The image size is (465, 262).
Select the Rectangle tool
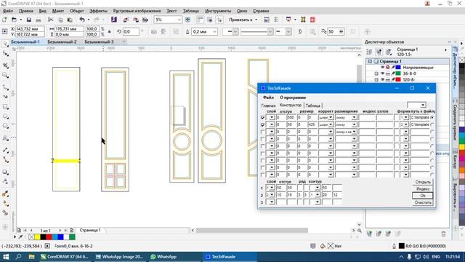(x=5, y=107)
